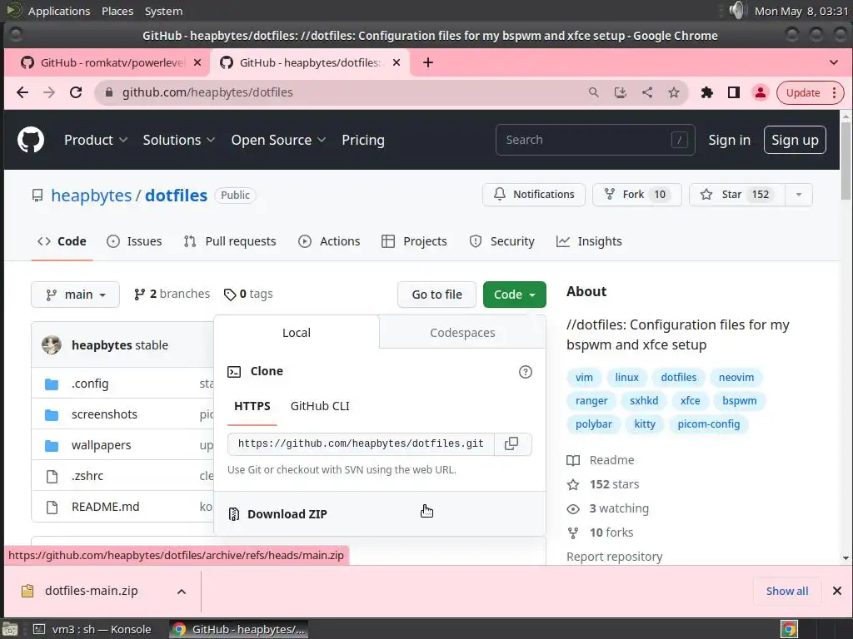Select the HTTPS clone option
Screen dimensions: 853x639
(x=252, y=406)
